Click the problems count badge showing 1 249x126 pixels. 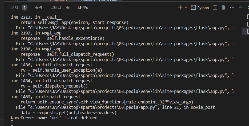25,8
